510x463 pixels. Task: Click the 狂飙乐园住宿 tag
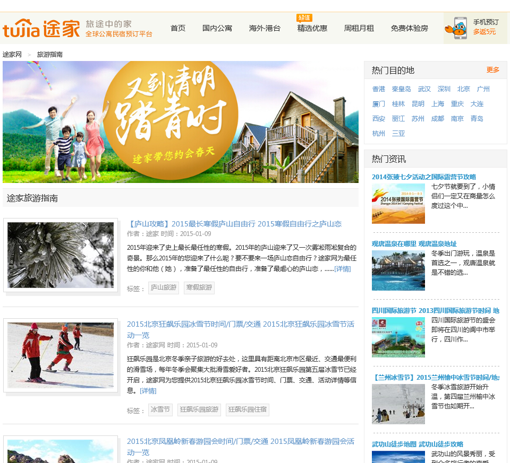click(x=247, y=410)
